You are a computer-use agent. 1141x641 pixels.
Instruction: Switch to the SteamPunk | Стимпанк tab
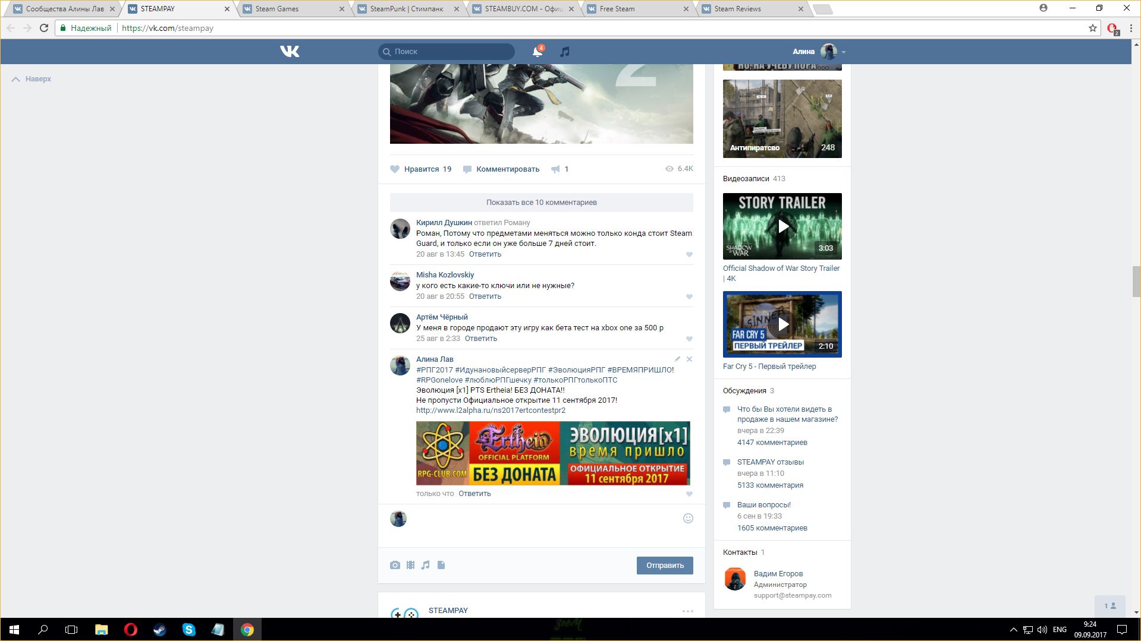click(407, 9)
